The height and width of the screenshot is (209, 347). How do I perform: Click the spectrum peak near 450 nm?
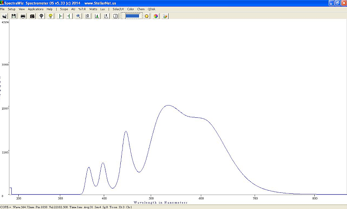click(x=126, y=131)
